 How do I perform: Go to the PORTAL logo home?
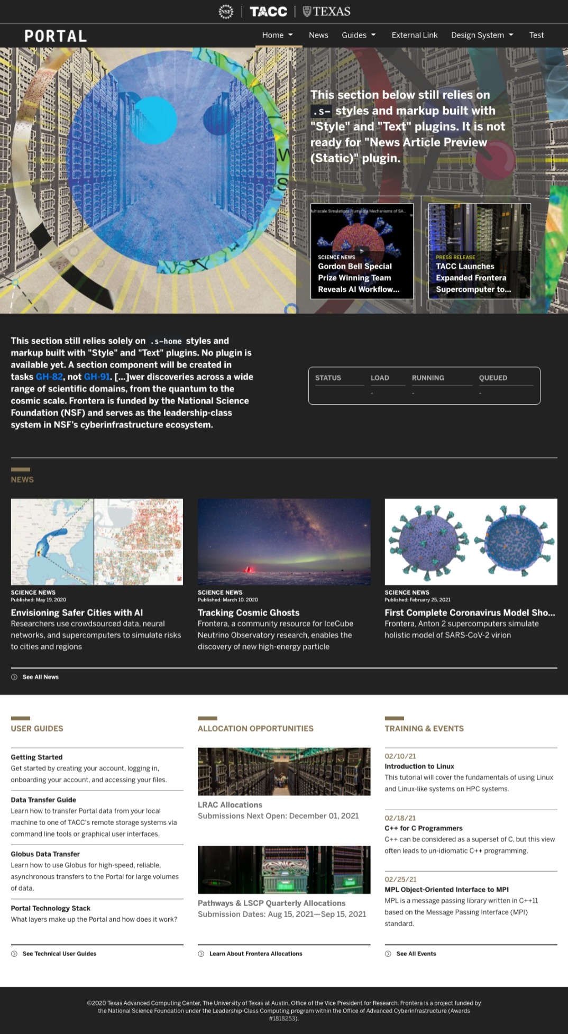56,36
